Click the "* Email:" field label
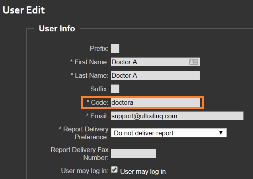Screen dimensions: 253x179 click(97, 116)
